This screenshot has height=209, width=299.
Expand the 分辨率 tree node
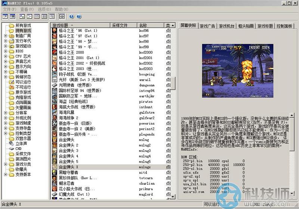[x=6, y=113]
